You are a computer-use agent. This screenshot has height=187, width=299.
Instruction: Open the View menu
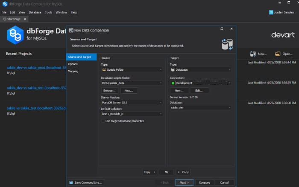tap(22, 12)
